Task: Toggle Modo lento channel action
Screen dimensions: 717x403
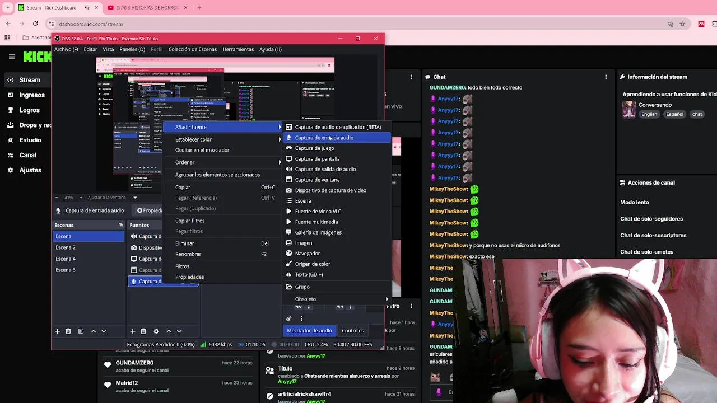Action: pos(635,202)
